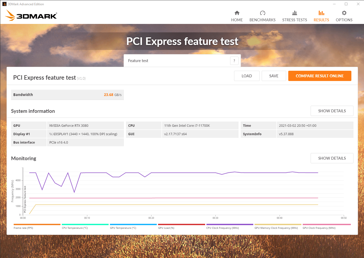Viewport: 364px width, 258px height.
Task: Toggle CPU Temperature legend swatch
Action: [x=85, y=225]
